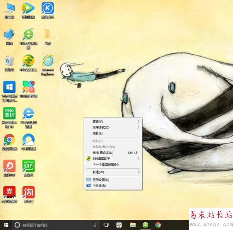Viewport: 233px width, 230px height.
Task: Open the Kugou Music desktop icon
Action: 47,8
